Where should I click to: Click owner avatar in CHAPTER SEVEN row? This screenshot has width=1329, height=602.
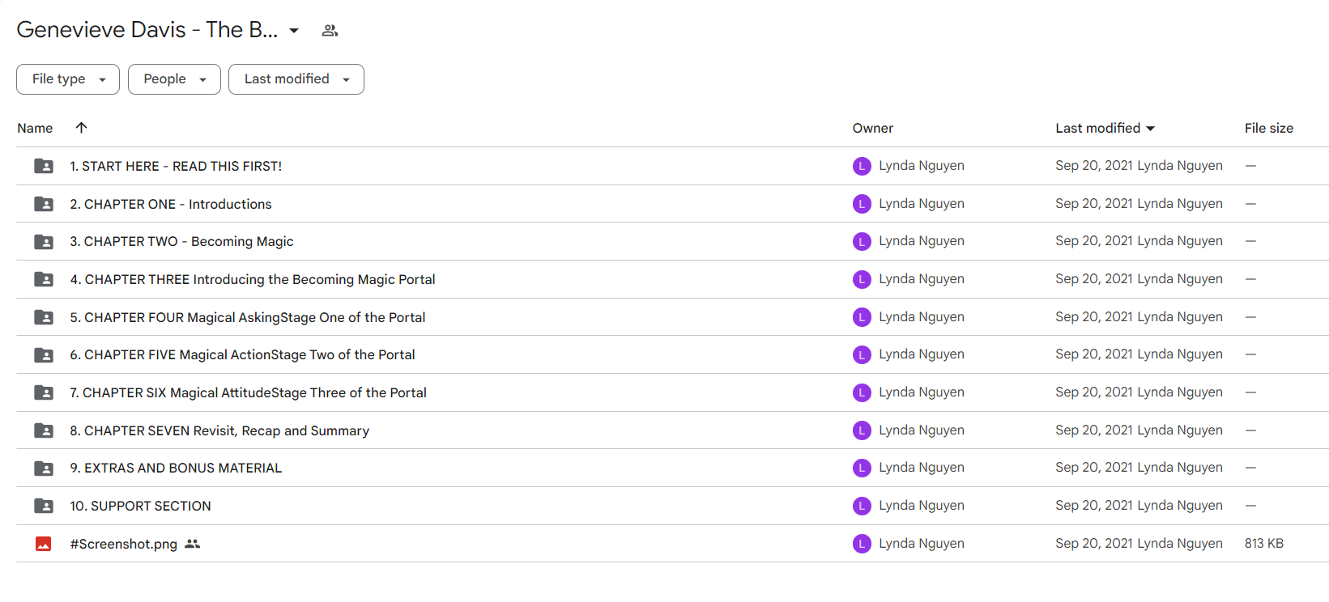[862, 430]
